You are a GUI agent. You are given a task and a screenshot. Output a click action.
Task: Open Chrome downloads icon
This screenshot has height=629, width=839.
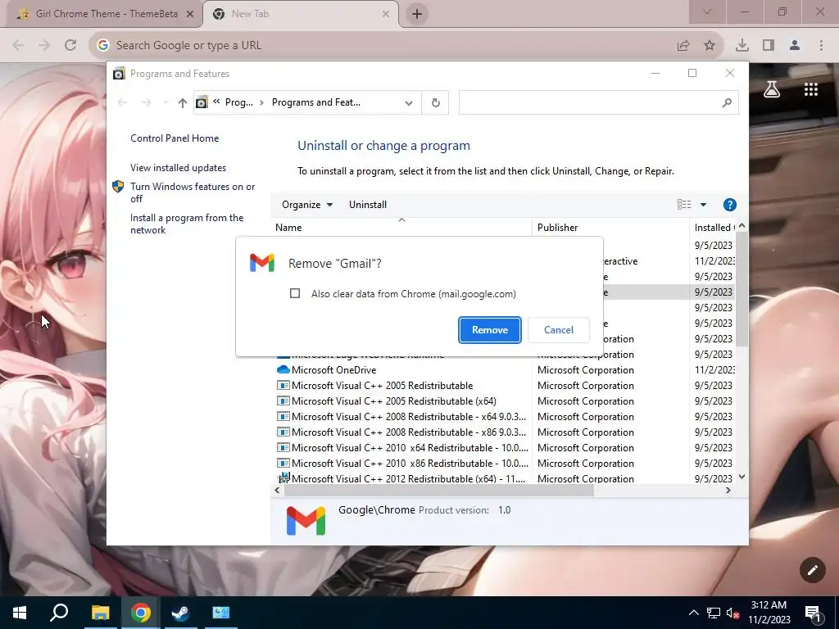[x=742, y=46]
